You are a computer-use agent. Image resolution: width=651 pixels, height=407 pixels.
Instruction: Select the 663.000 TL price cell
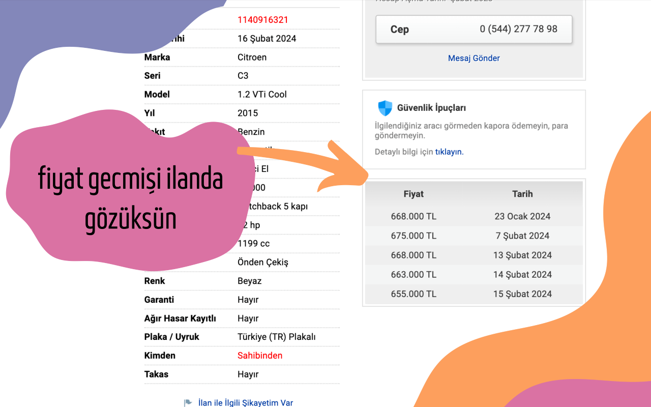coord(413,274)
